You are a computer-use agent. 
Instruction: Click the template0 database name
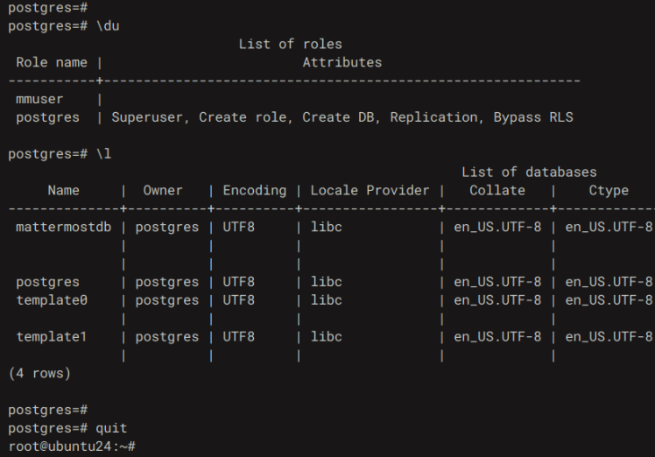(x=52, y=300)
